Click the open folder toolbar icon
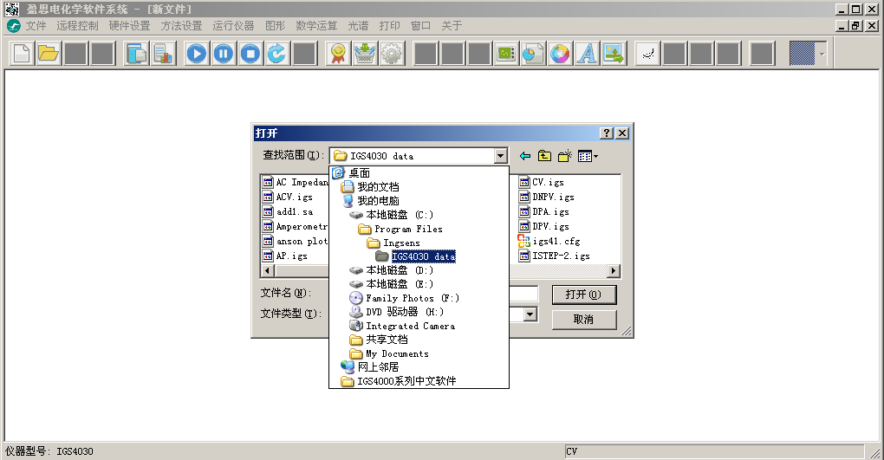 tap(49, 54)
